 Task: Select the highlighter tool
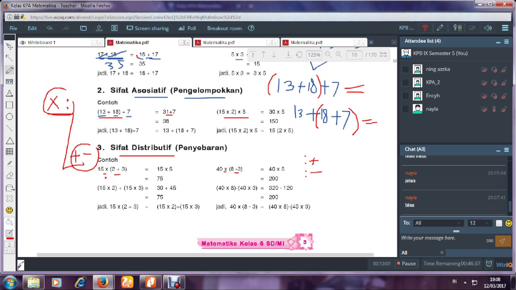pos(9,164)
